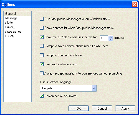Enable Prompt to save conversations checkbox
Image resolution: width=139 pixels, height=115 pixels.
pos(42,46)
